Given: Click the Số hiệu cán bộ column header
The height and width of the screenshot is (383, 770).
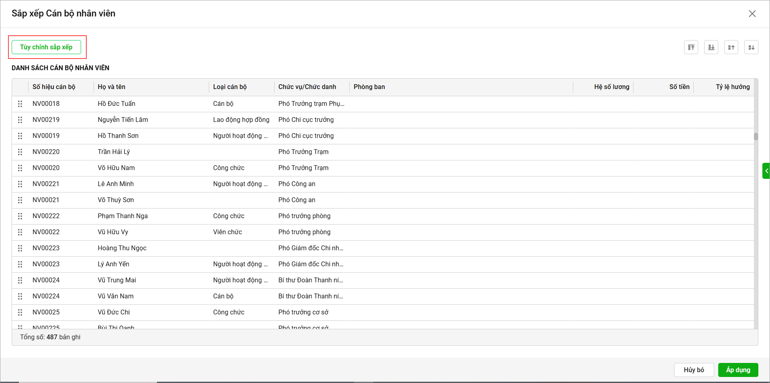Looking at the screenshot, I should 54,87.
